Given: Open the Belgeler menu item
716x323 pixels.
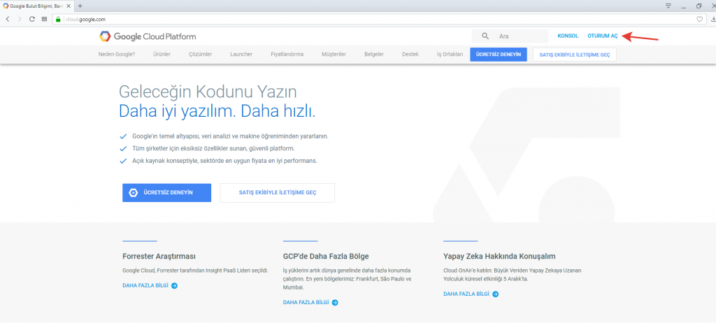Looking at the screenshot, I should 374,55.
